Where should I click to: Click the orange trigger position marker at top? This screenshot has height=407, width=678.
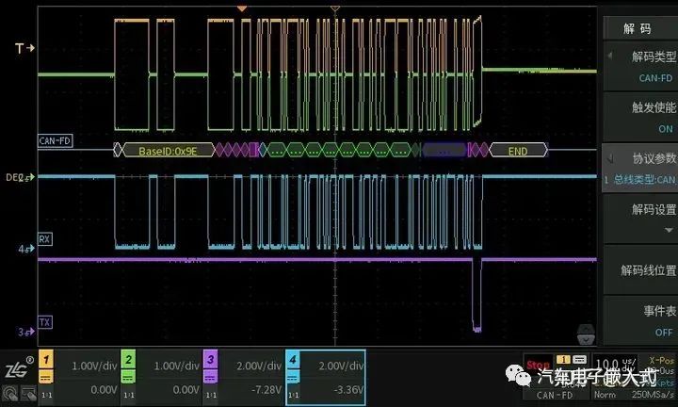(242, 8)
